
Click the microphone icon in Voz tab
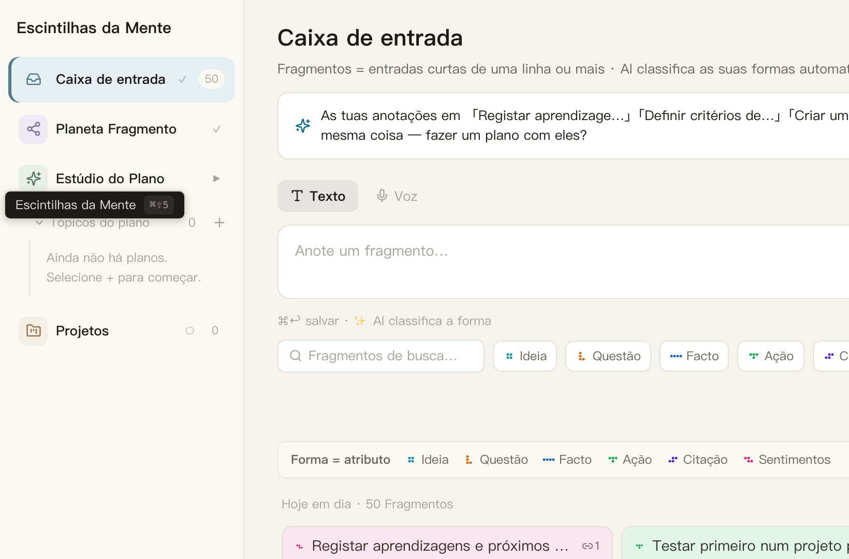(382, 196)
